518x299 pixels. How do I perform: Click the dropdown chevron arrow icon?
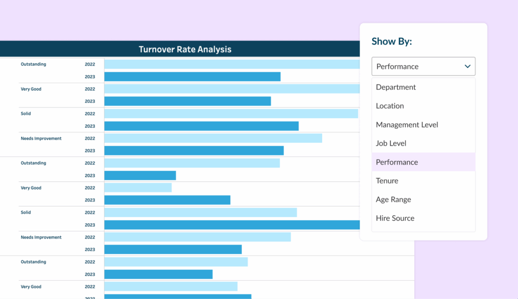(x=467, y=66)
